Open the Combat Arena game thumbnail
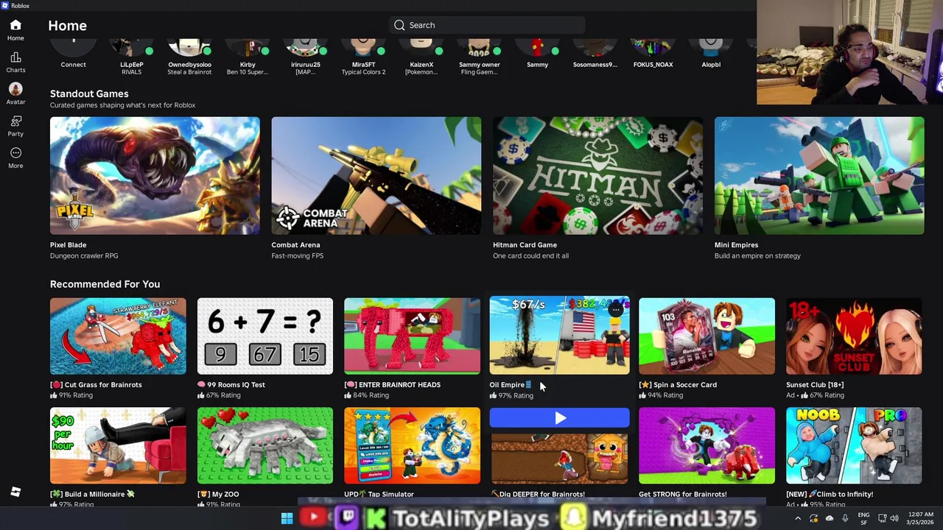The height and width of the screenshot is (530, 943). pos(376,176)
